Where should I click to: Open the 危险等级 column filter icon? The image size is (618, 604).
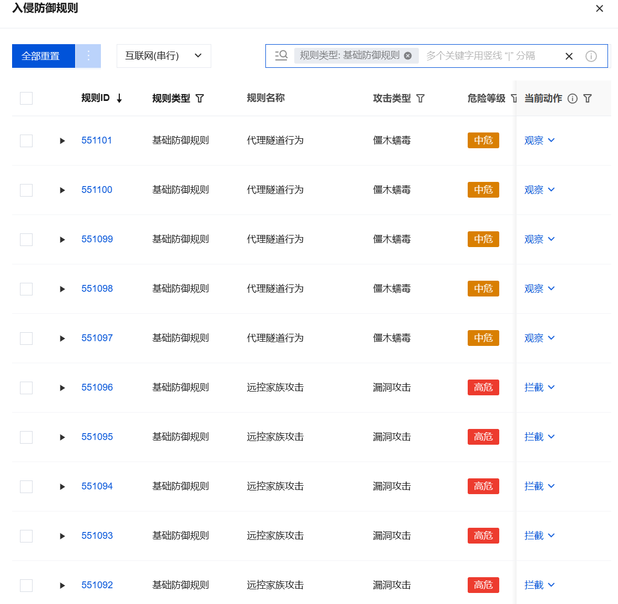tap(513, 99)
